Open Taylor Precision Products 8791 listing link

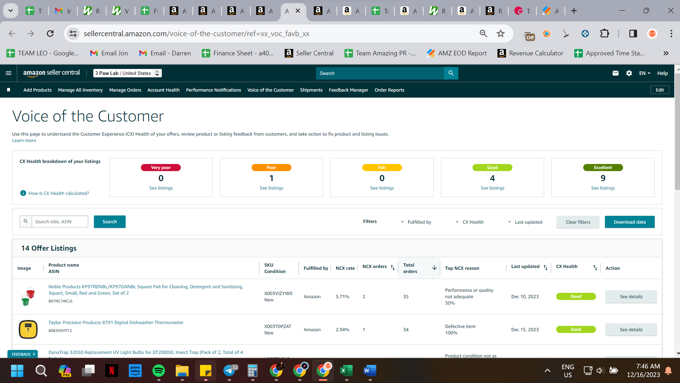coord(116,322)
